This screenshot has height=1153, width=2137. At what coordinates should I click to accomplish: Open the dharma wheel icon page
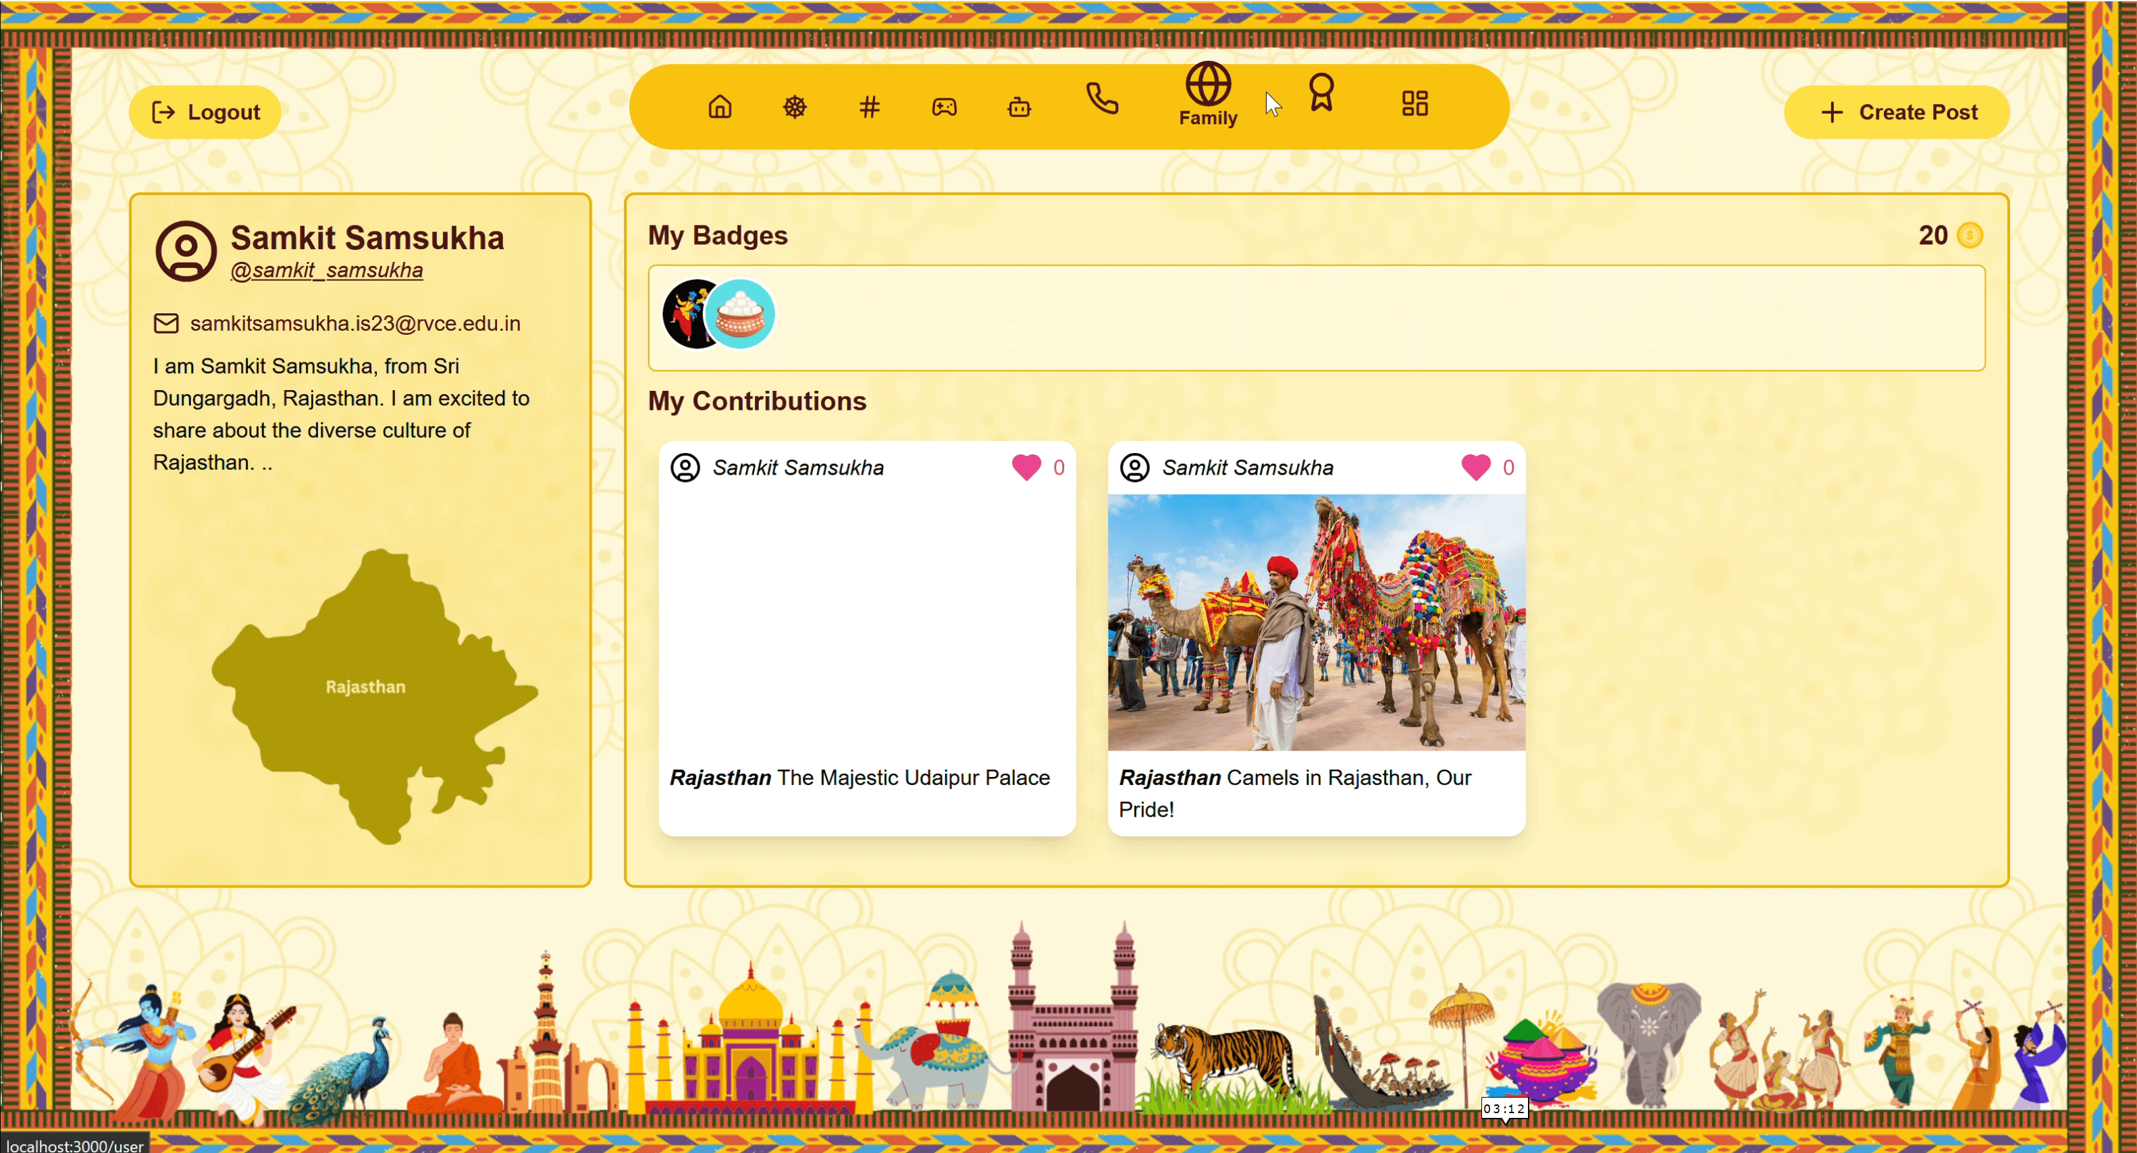coord(794,107)
